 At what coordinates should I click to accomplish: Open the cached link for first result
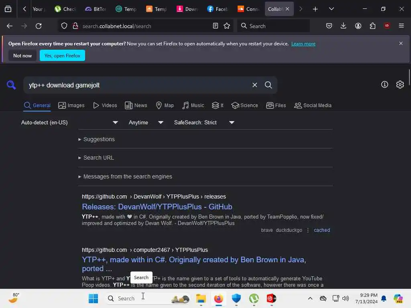[321, 230]
